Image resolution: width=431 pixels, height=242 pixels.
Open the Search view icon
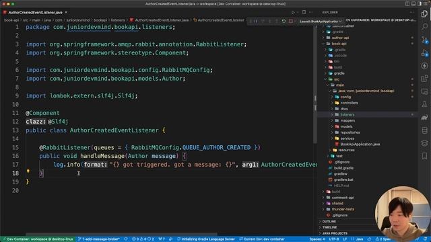tap(425, 27)
